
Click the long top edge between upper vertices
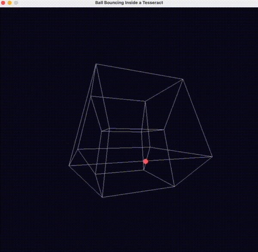139,72
